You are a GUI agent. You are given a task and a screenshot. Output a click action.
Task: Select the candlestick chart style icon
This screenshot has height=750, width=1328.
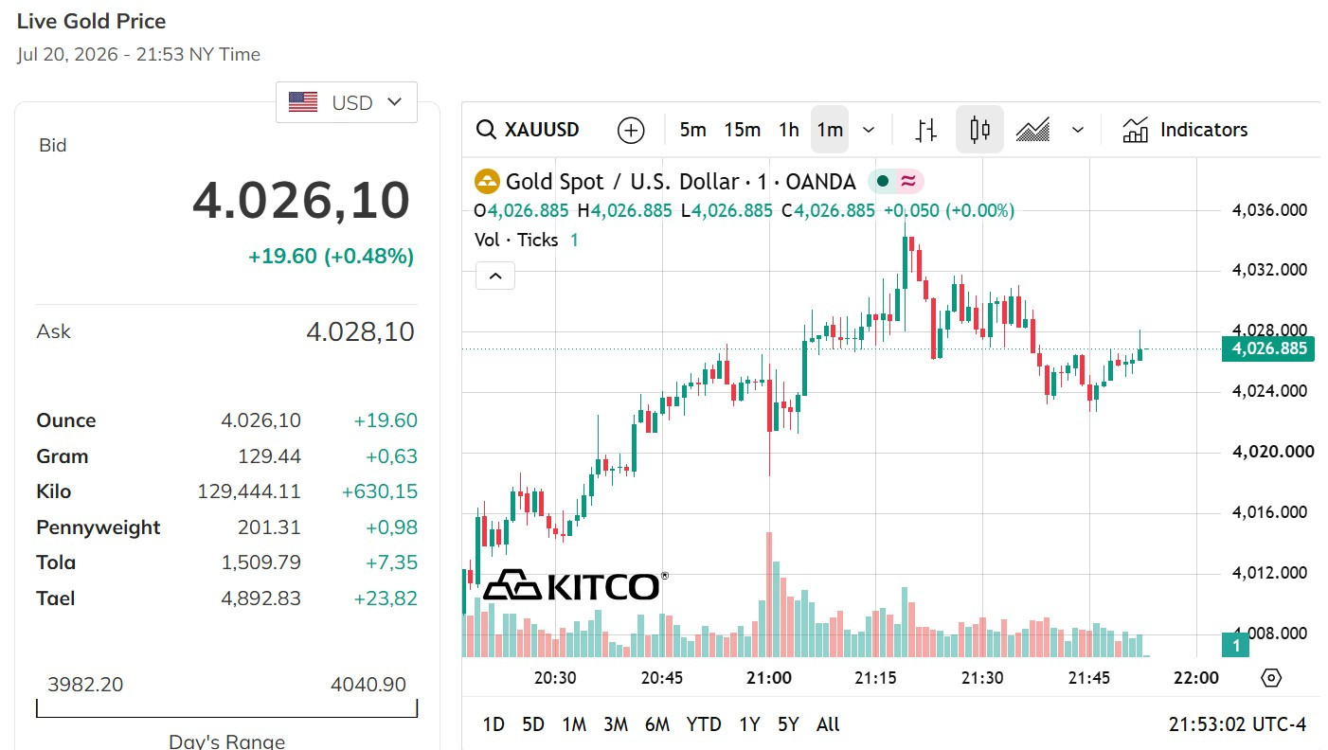coord(979,130)
